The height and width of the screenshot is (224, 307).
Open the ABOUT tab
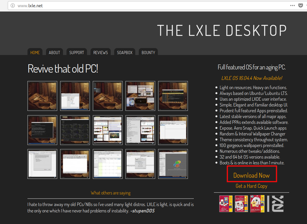click(54, 52)
